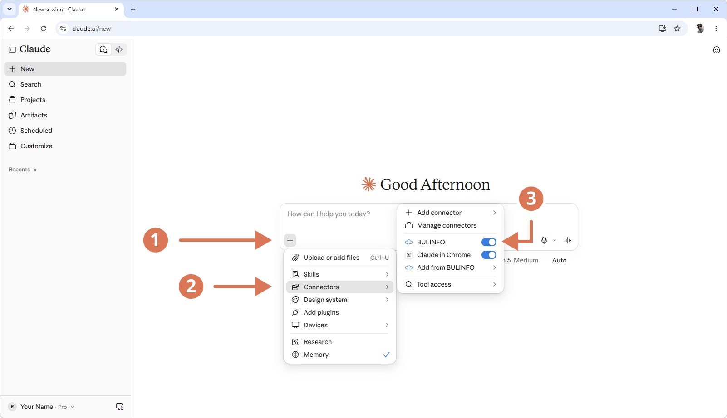Start voice mode waveform icon
Screen dimensions: 727x418
(568, 240)
